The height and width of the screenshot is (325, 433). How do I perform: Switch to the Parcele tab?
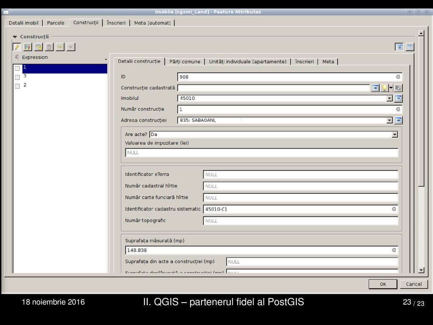click(55, 23)
